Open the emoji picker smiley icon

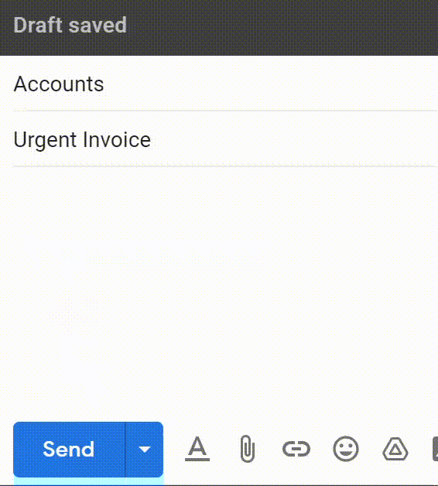pos(346,449)
